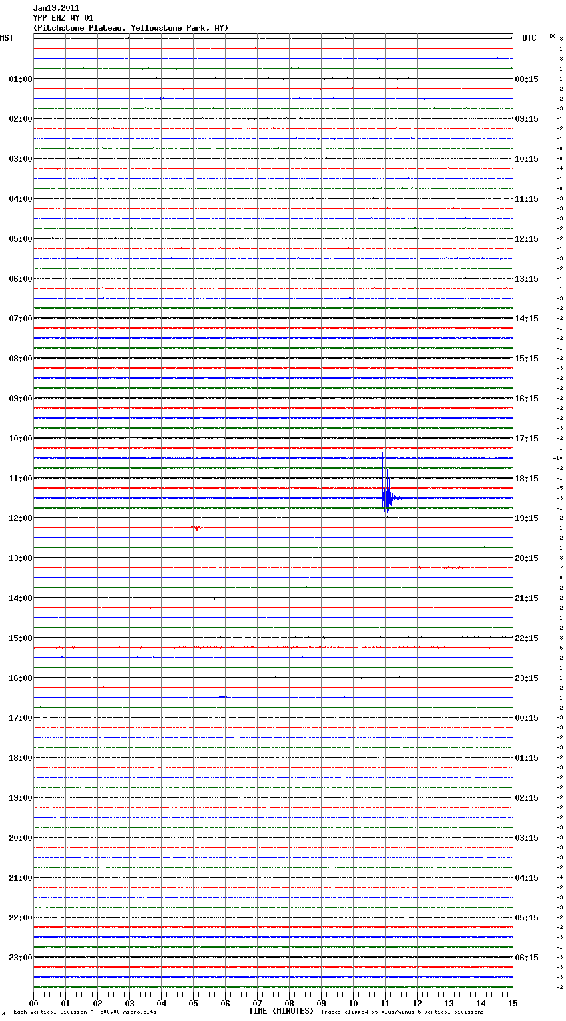Select the 04:00 MST time label
566x1021 pixels.
(x=20, y=199)
